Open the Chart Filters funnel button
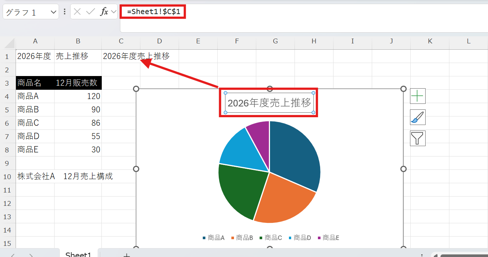Viewport: 488px width, 257px height. 417,138
